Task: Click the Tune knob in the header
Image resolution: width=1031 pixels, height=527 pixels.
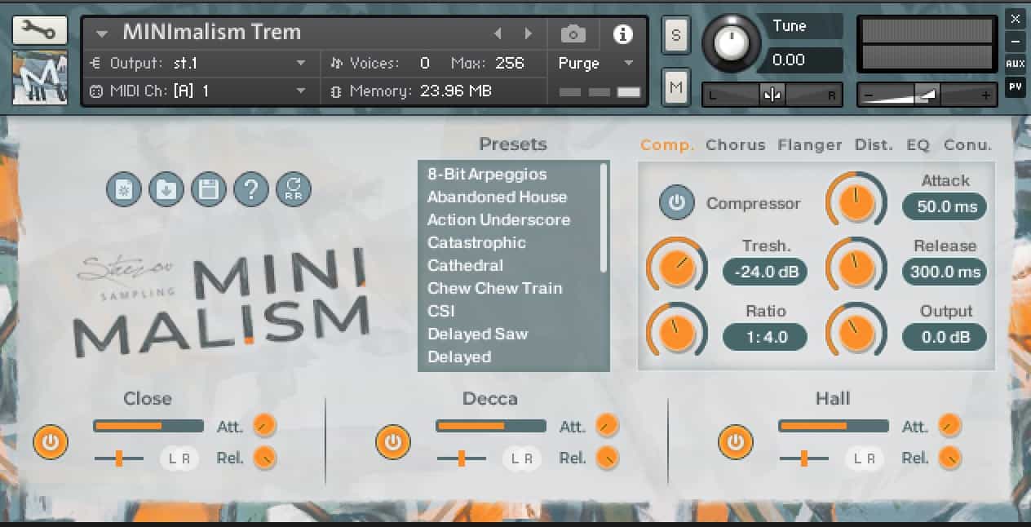Action: point(731,45)
